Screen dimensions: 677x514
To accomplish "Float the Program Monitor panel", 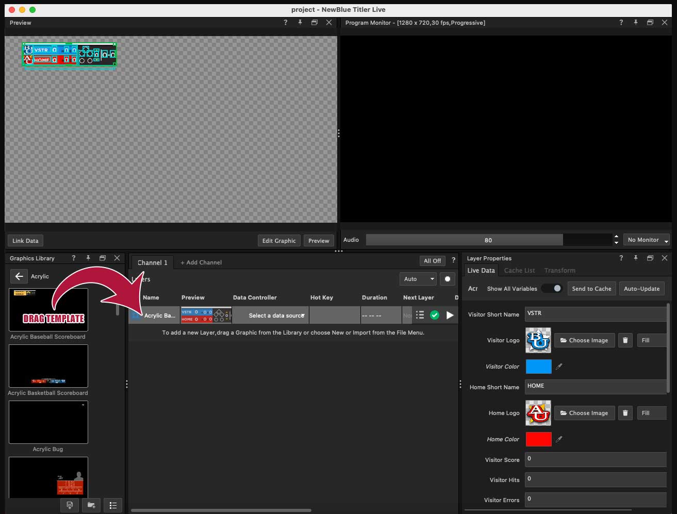I will [x=650, y=23].
